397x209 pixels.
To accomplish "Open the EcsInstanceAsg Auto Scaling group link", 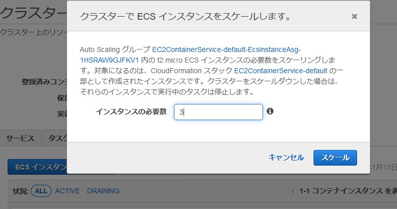I will coord(227,49).
